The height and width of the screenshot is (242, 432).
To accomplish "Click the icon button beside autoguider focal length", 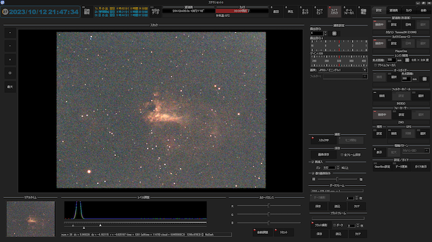I will (424, 79).
